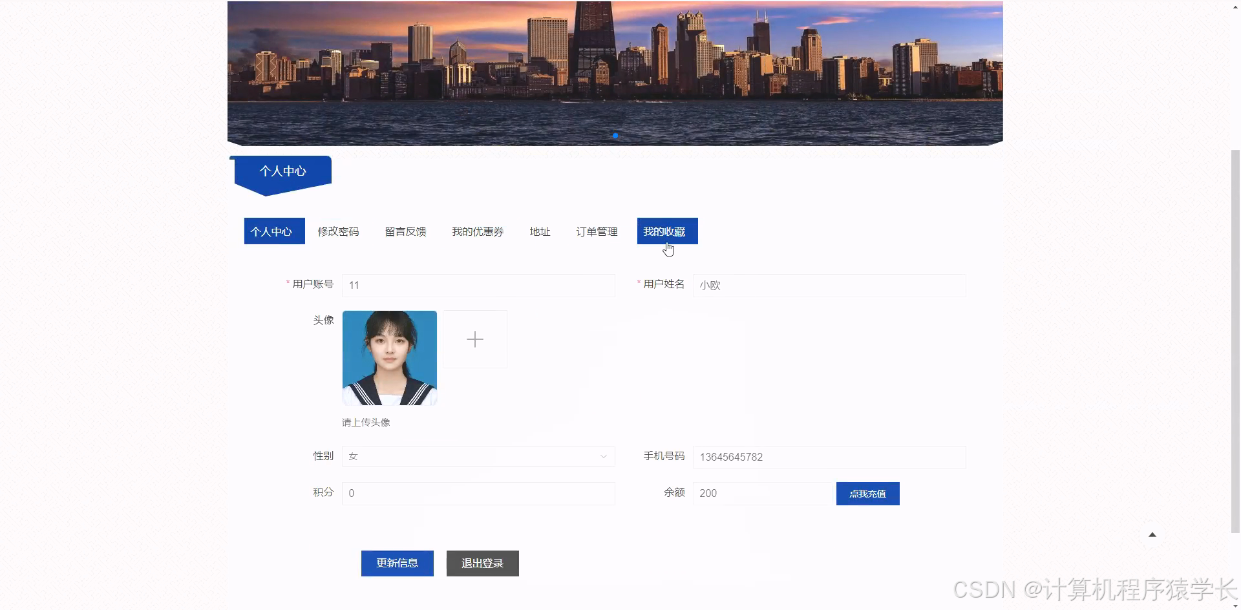Click the 更新信息 button
Image resolution: width=1241 pixels, height=610 pixels.
(397, 563)
